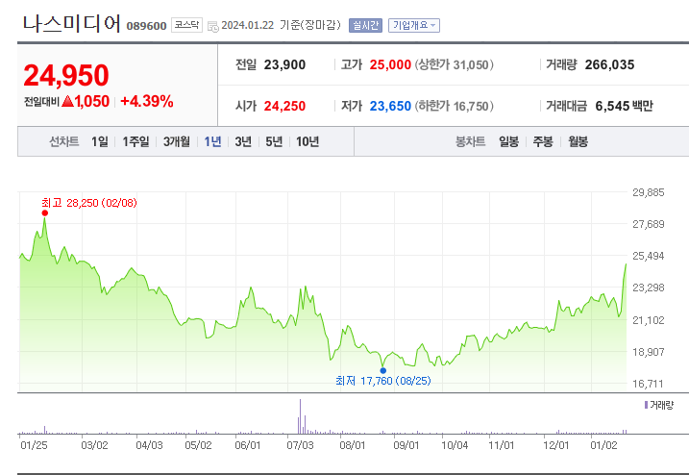Switch to 월봉 monthly candle chart
Image resolution: width=689 pixels, height=475 pixels.
point(578,141)
